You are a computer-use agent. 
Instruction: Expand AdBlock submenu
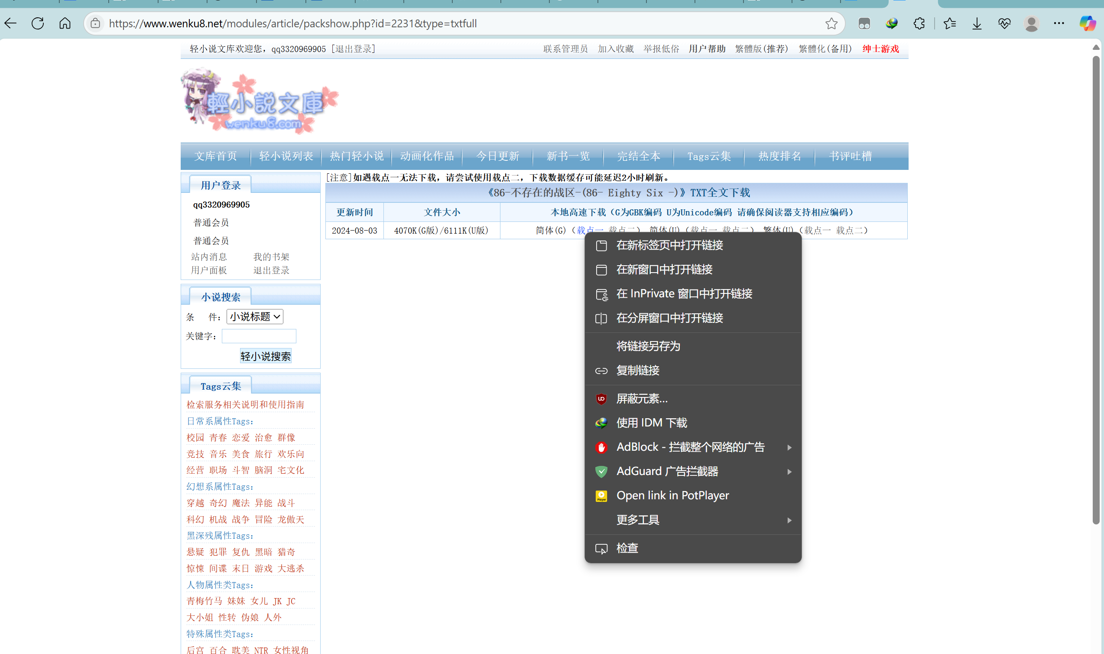click(692, 447)
